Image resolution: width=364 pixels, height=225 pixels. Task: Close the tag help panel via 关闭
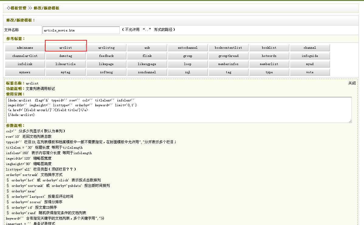click(x=352, y=83)
